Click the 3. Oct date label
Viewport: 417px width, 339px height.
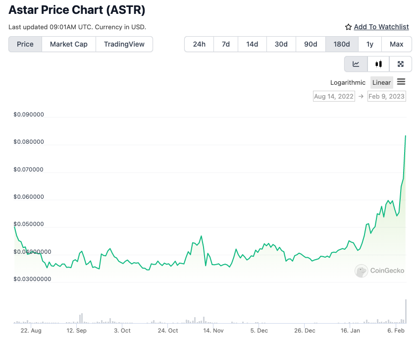(x=122, y=331)
